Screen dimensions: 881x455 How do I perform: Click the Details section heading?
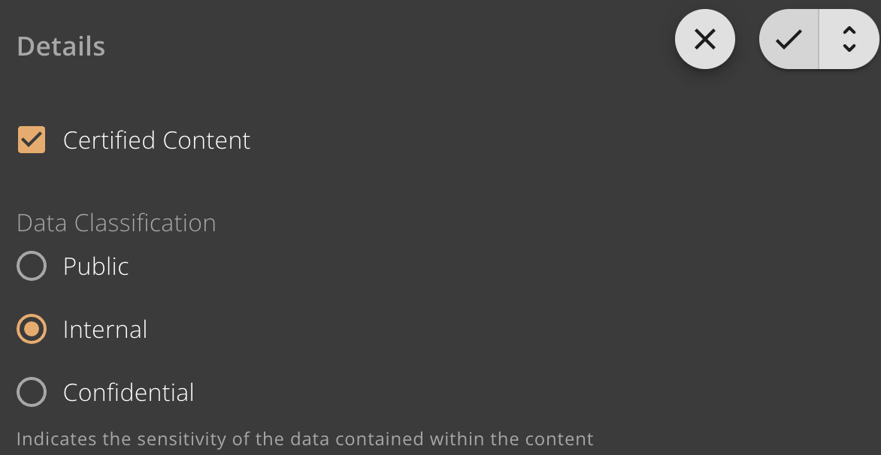click(x=61, y=46)
